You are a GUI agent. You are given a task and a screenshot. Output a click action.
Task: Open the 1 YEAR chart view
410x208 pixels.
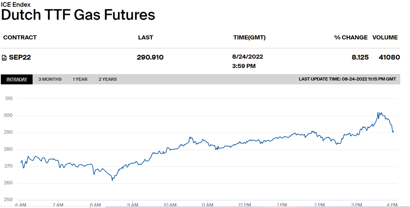point(80,79)
